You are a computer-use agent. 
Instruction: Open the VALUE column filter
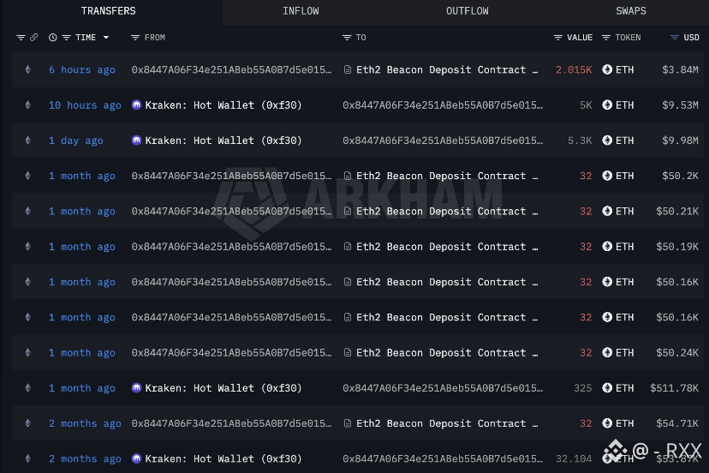[x=558, y=38]
